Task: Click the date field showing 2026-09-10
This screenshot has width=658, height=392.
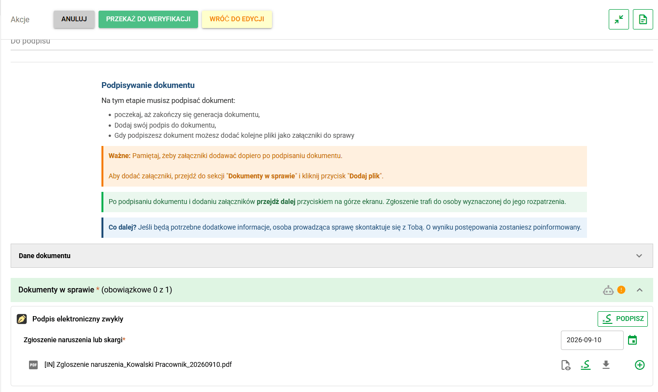Action: [592, 340]
